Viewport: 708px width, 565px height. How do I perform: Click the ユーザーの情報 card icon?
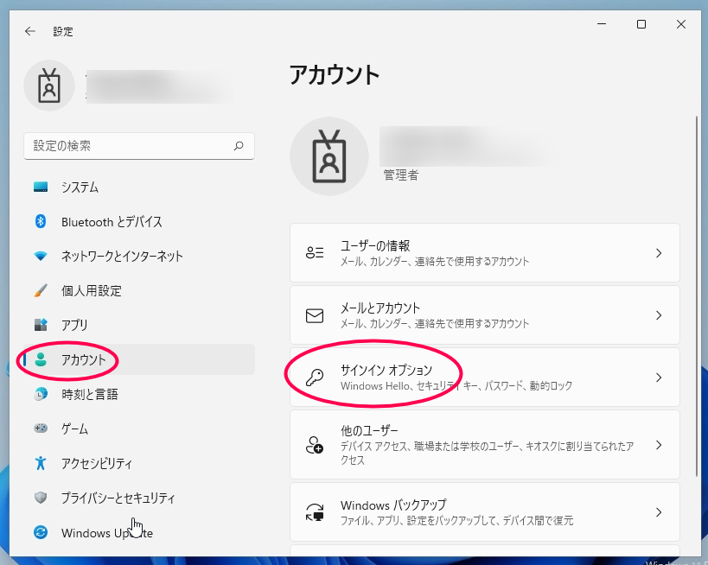click(x=315, y=253)
